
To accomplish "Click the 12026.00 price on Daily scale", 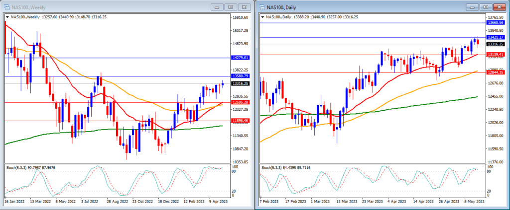I will (x=496, y=123).
